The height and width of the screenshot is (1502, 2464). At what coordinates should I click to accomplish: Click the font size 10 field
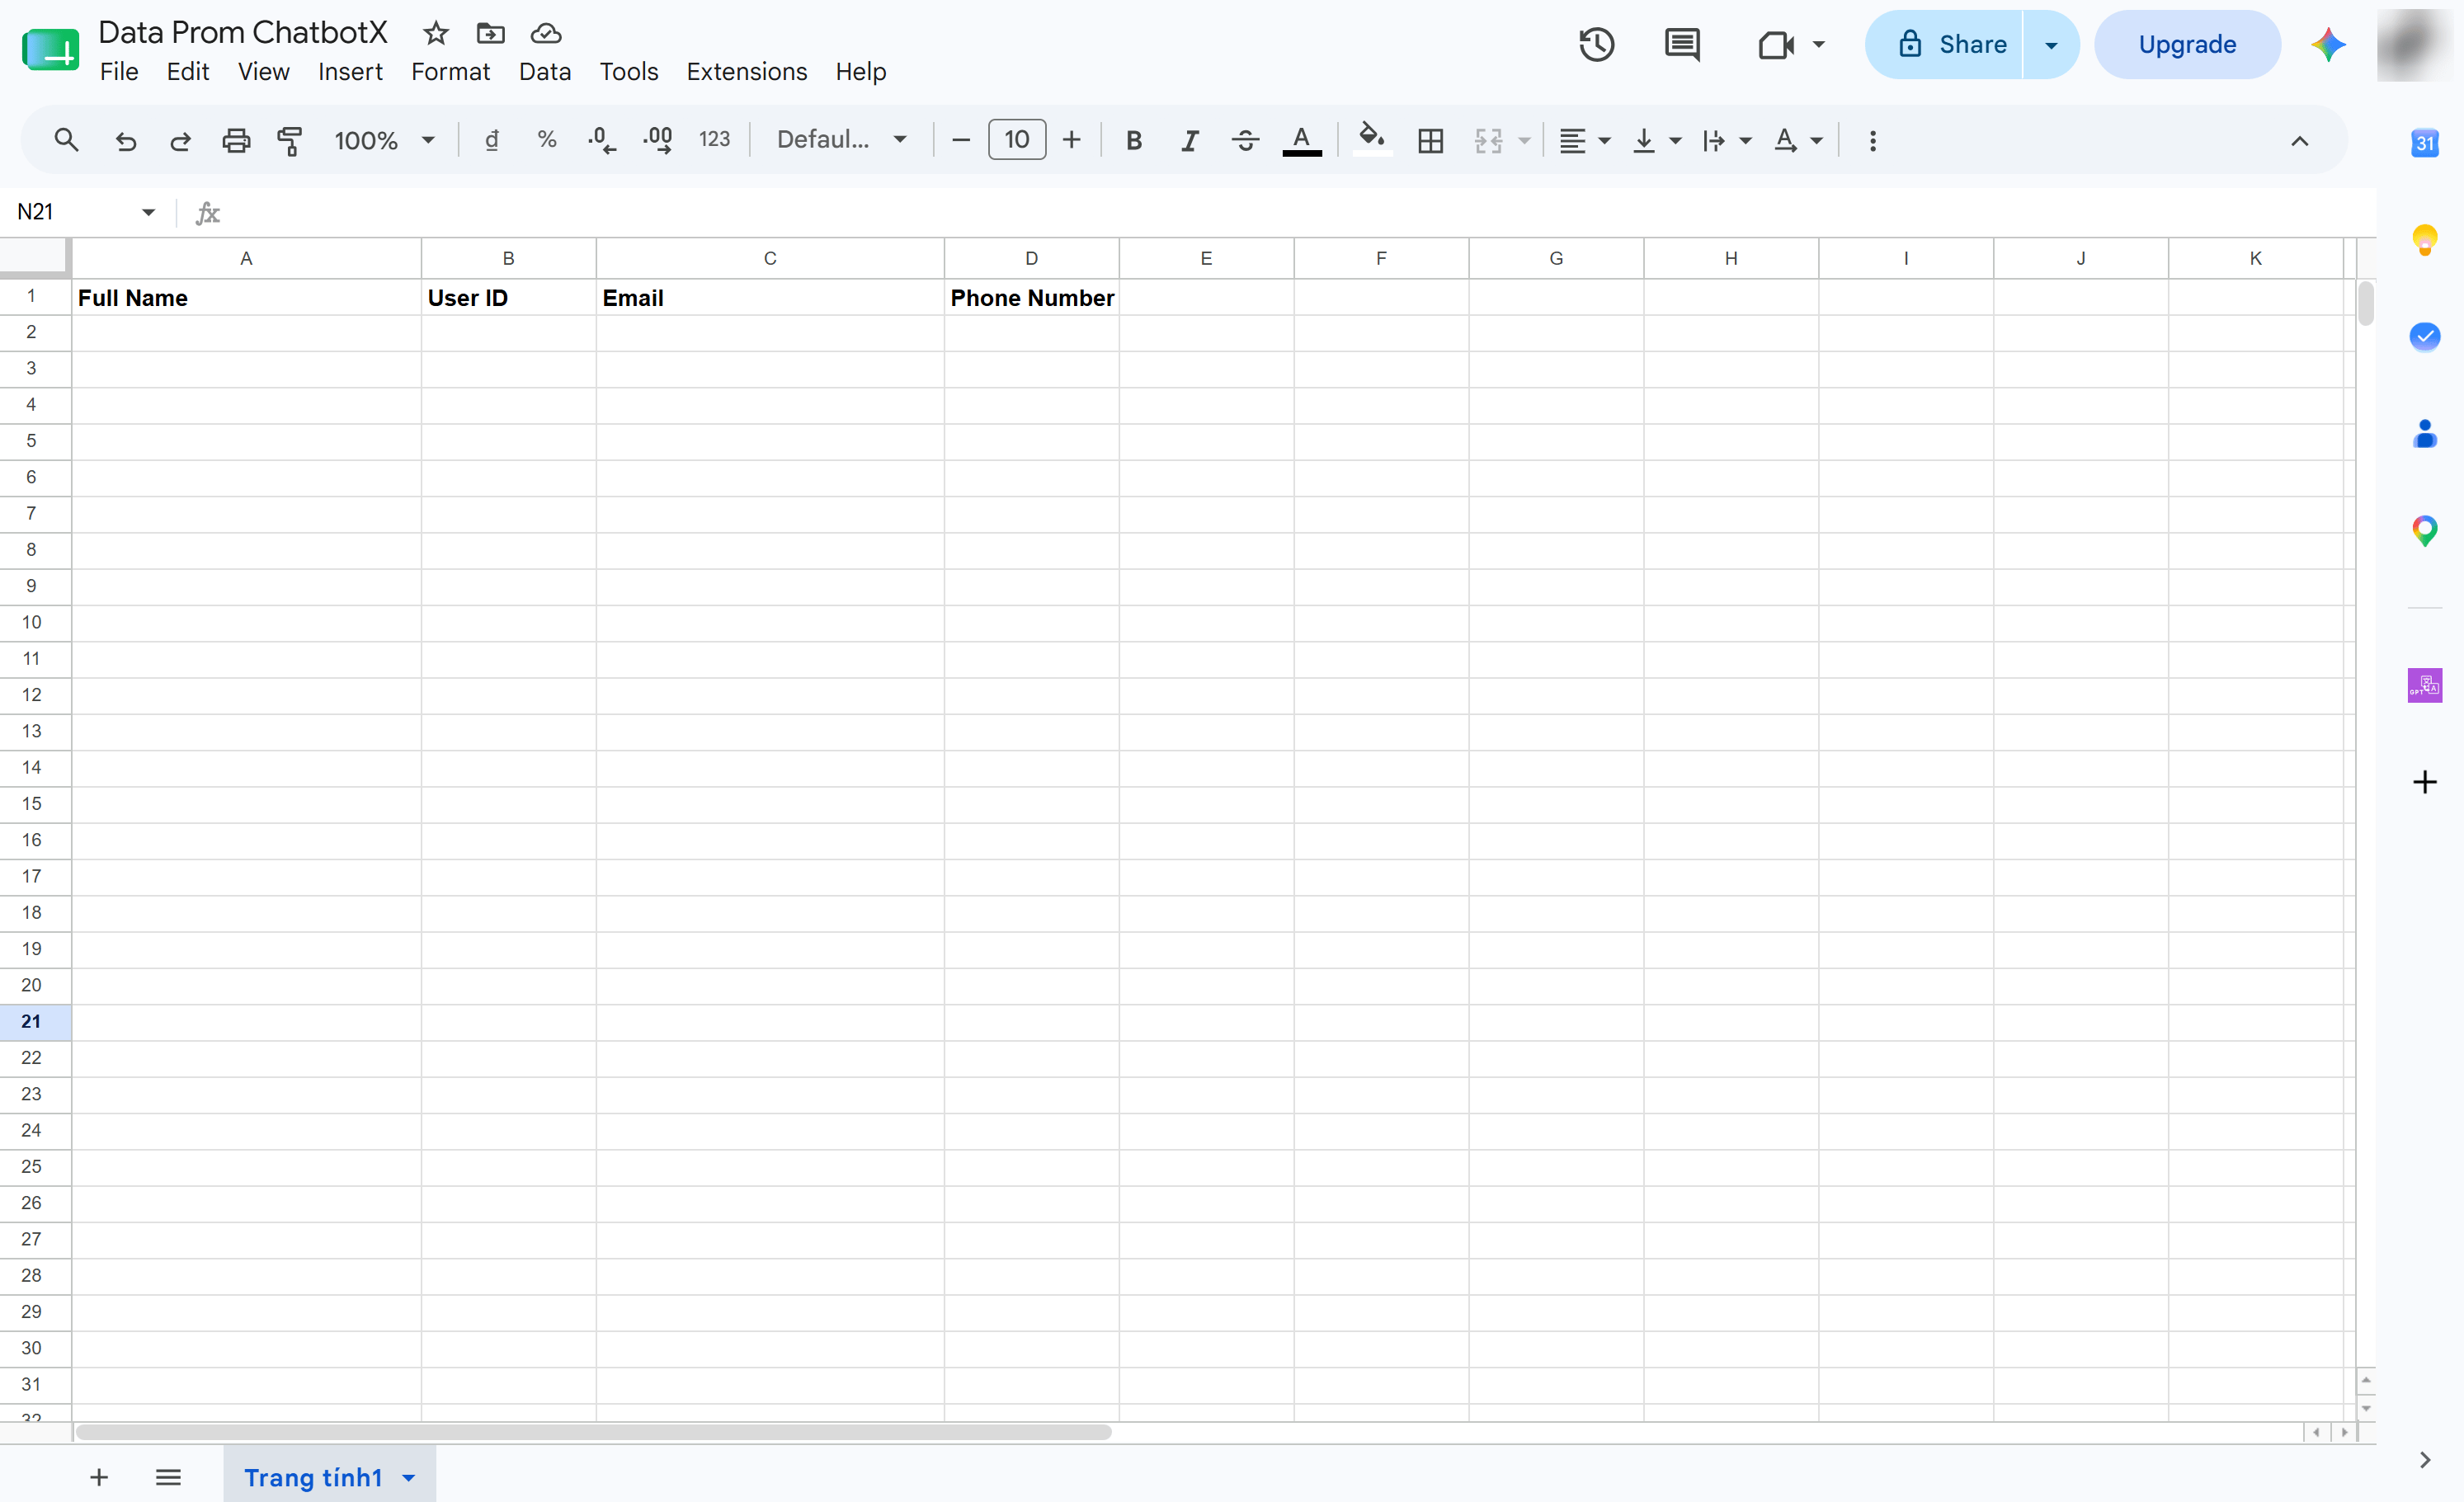[1016, 140]
